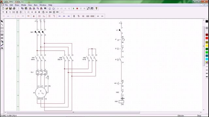The image size is (209, 117).
Task: Undo the last action with the undo arrow
Action: [50, 8]
